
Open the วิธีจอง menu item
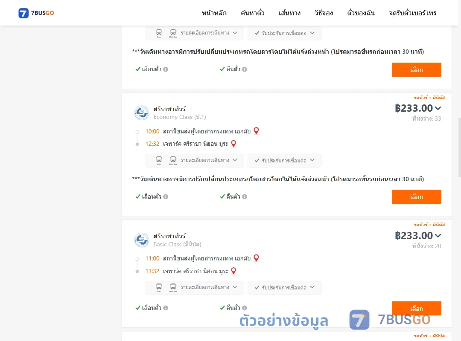(x=324, y=13)
